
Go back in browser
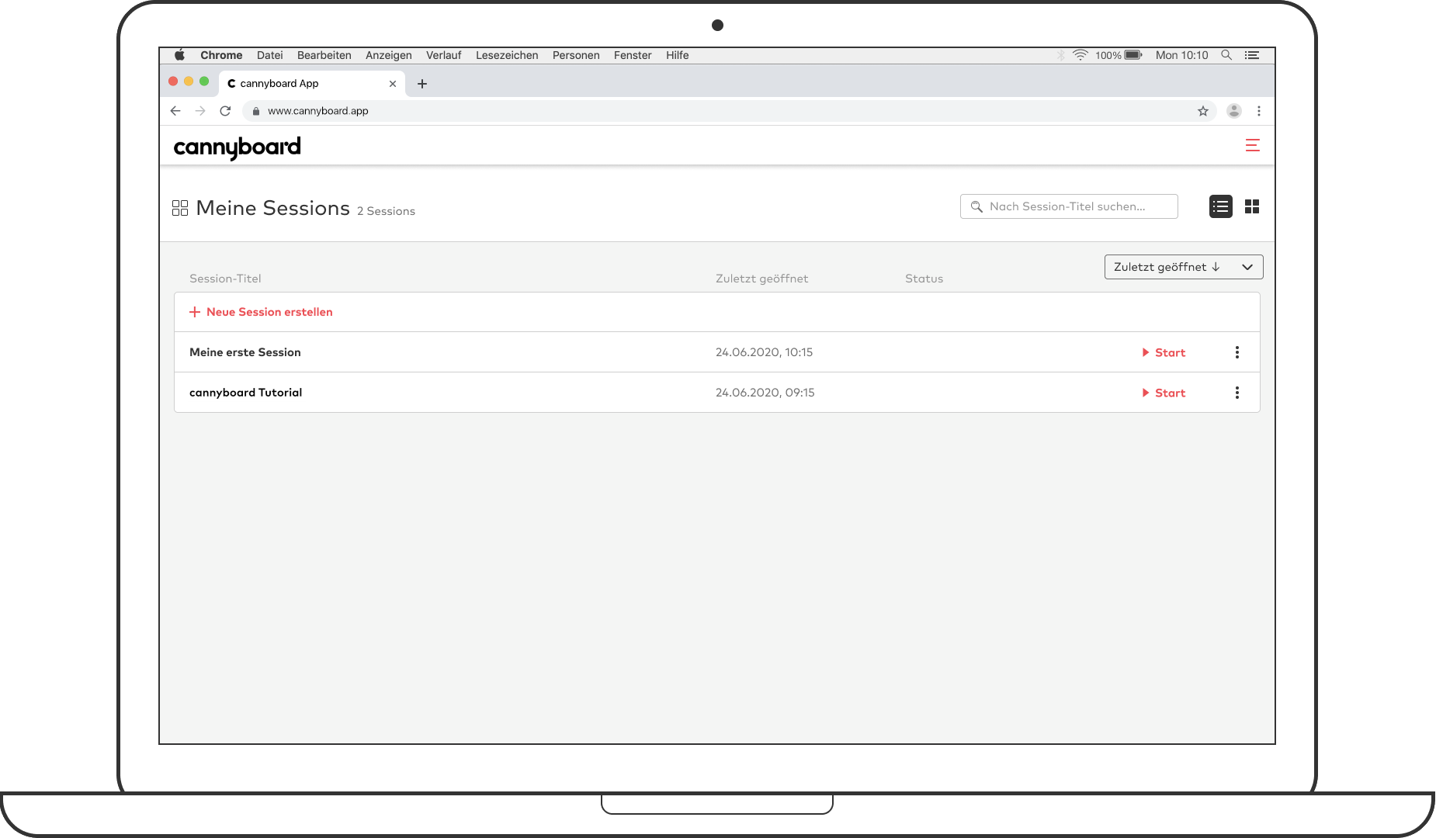pos(175,111)
